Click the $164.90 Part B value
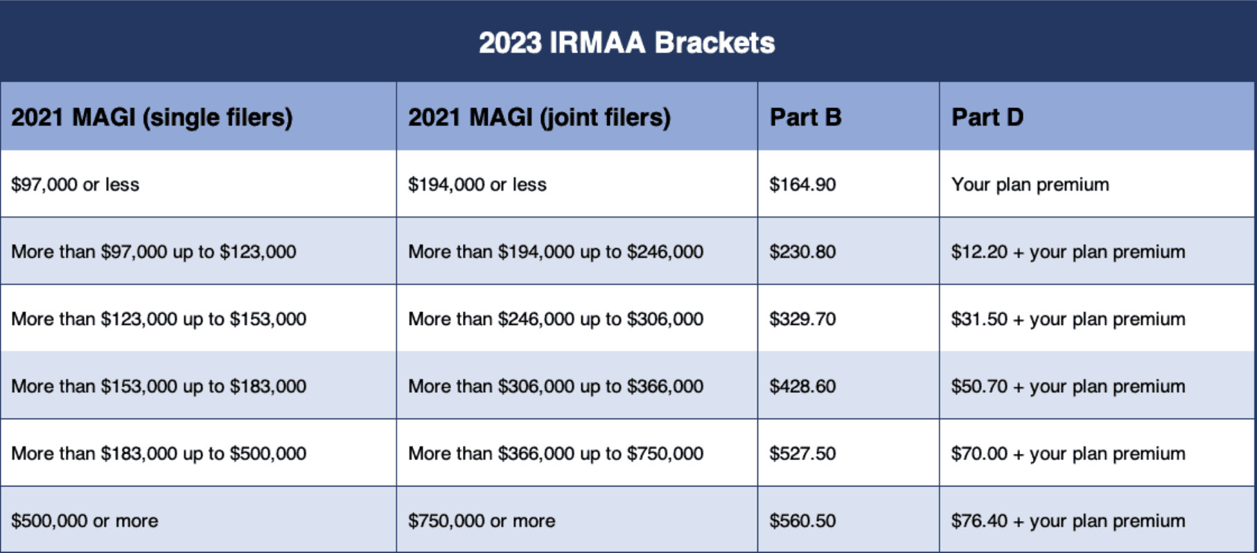The width and height of the screenshot is (1257, 553). coord(802,184)
